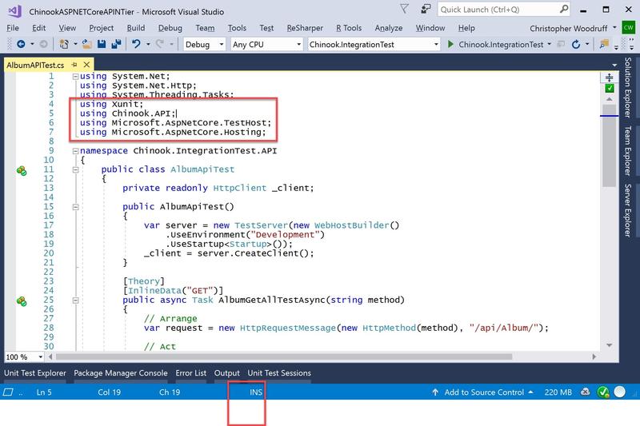Toggle INS insert mode in the status bar
The width and height of the screenshot is (640, 426).
(256, 392)
